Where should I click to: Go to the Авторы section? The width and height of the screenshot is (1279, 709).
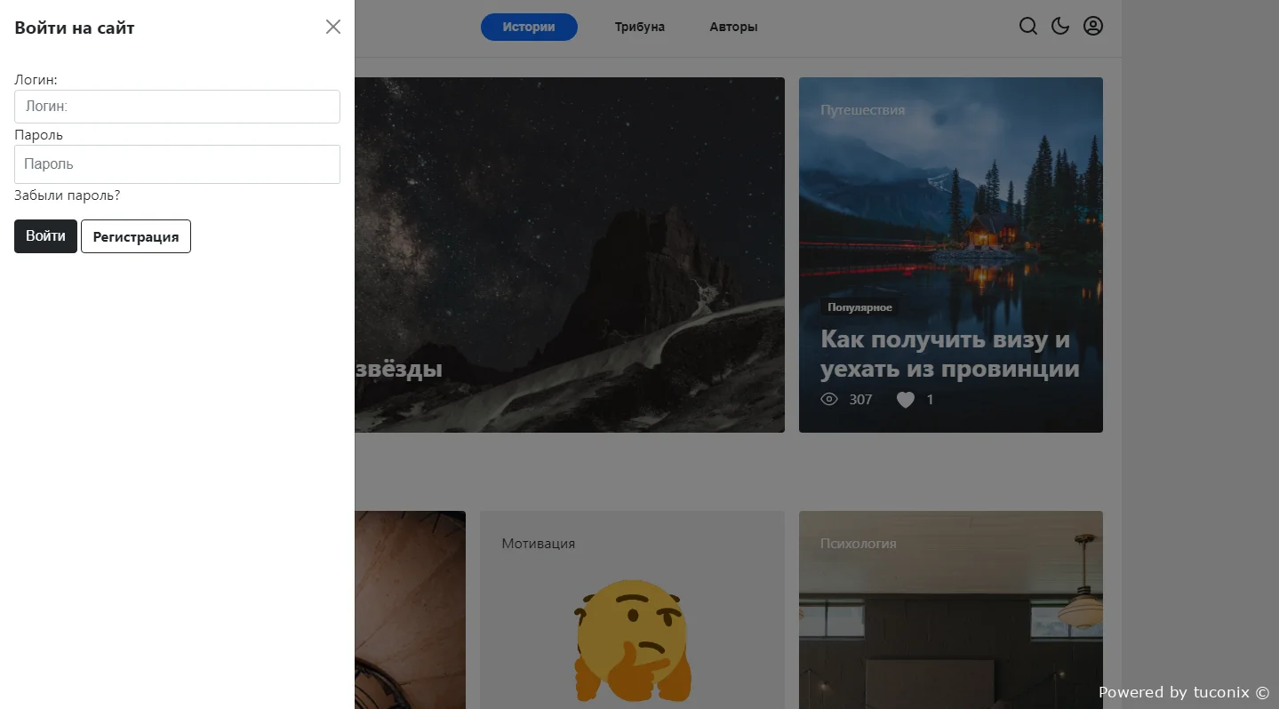[733, 28]
